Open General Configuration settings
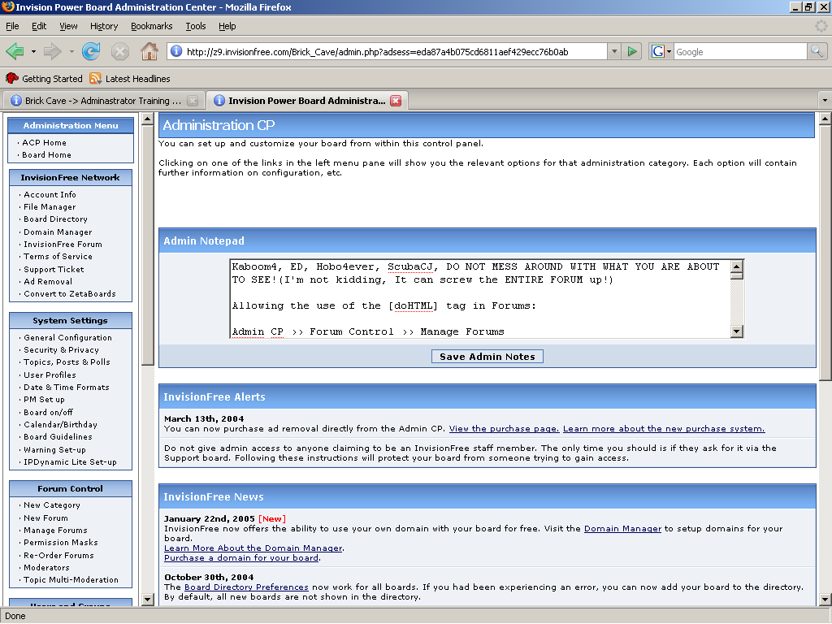This screenshot has height=624, width=832. [x=67, y=337]
